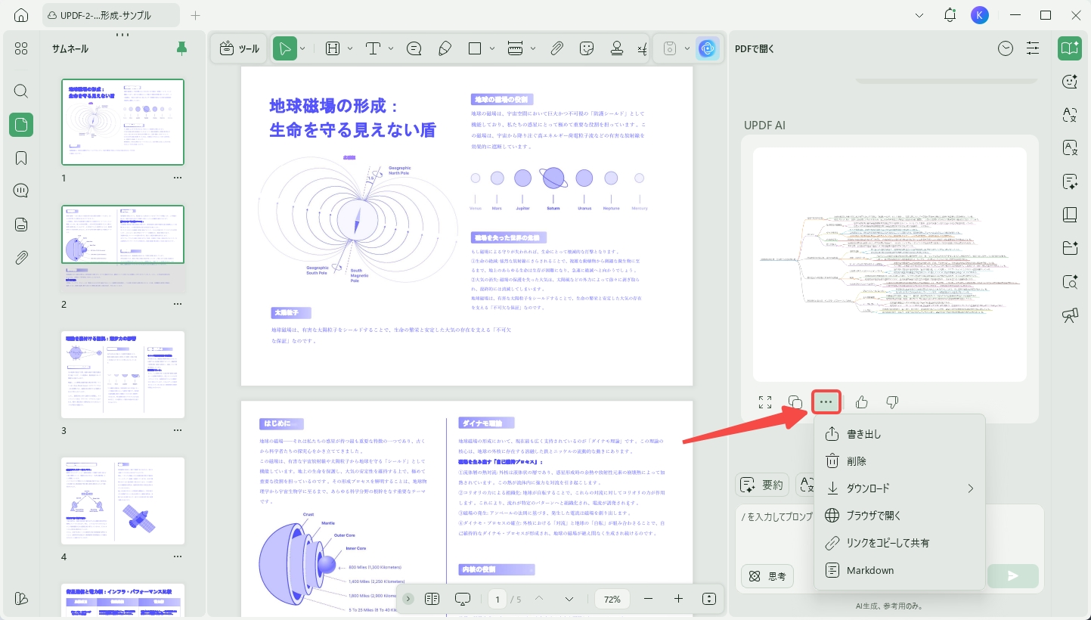Click the UPDF AI icon in toolbar
Viewport: 1091px width, 620px height.
(x=708, y=48)
